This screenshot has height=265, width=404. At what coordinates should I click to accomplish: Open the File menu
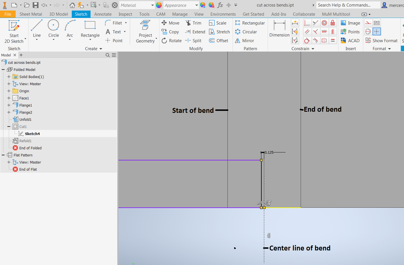point(8,14)
